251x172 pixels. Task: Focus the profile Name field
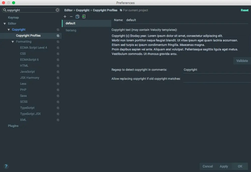click(187, 20)
